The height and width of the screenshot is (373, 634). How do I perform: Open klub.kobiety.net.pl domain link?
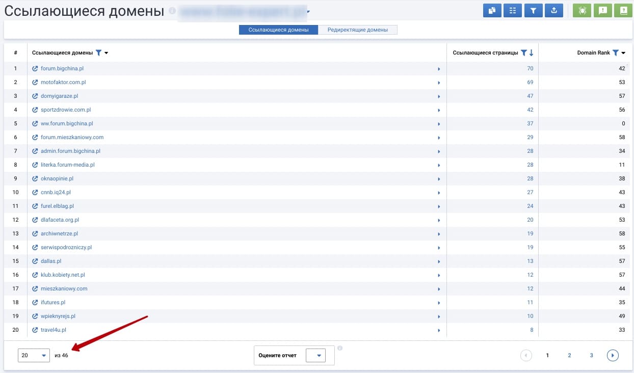pyautogui.click(x=63, y=275)
